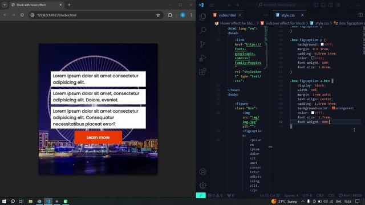Open the Chrome three-dot menu
The width and height of the screenshot is (365, 205).
pos(191,15)
